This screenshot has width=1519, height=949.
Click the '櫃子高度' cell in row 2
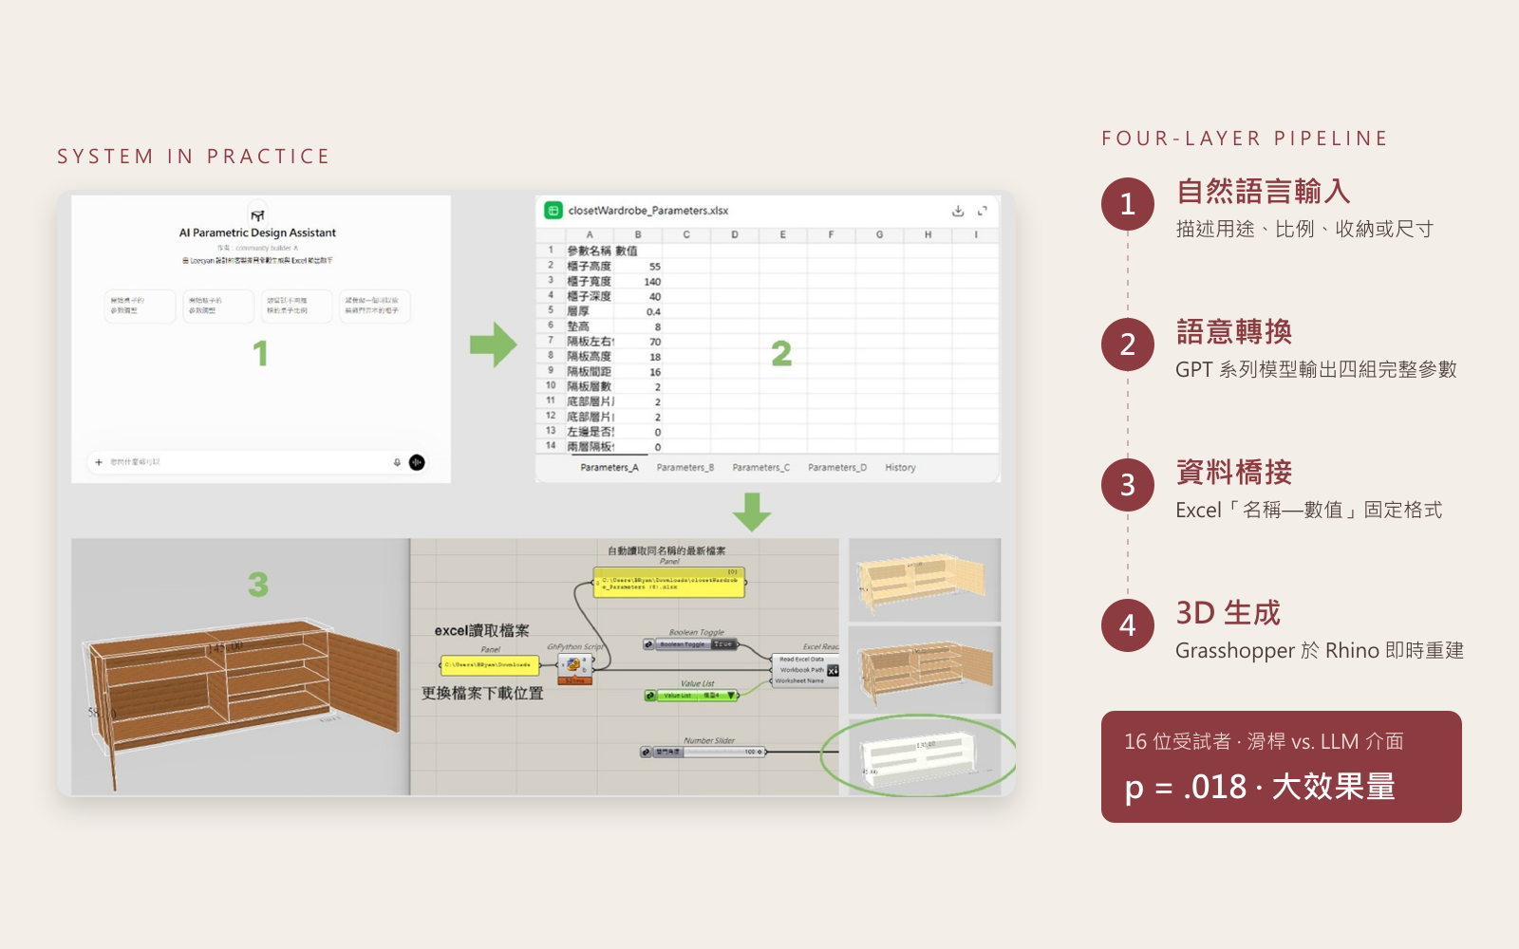click(590, 267)
